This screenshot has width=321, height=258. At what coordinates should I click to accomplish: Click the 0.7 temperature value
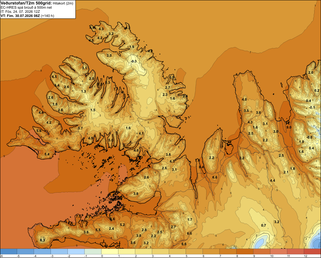tap(264, 225)
